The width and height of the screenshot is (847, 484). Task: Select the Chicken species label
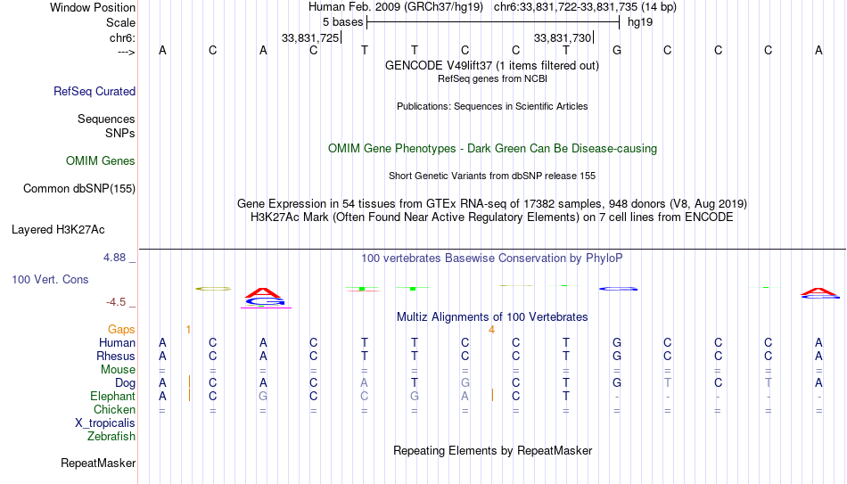[114, 409]
